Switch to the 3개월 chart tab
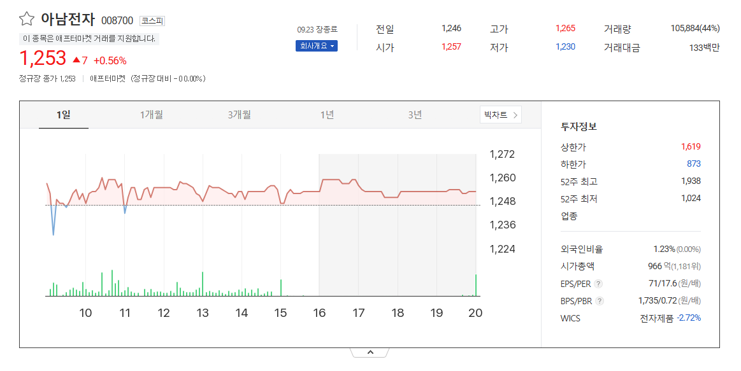 (x=239, y=115)
